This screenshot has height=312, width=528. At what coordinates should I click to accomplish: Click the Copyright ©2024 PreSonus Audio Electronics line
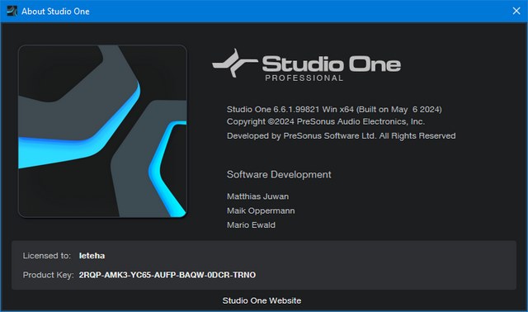326,121
